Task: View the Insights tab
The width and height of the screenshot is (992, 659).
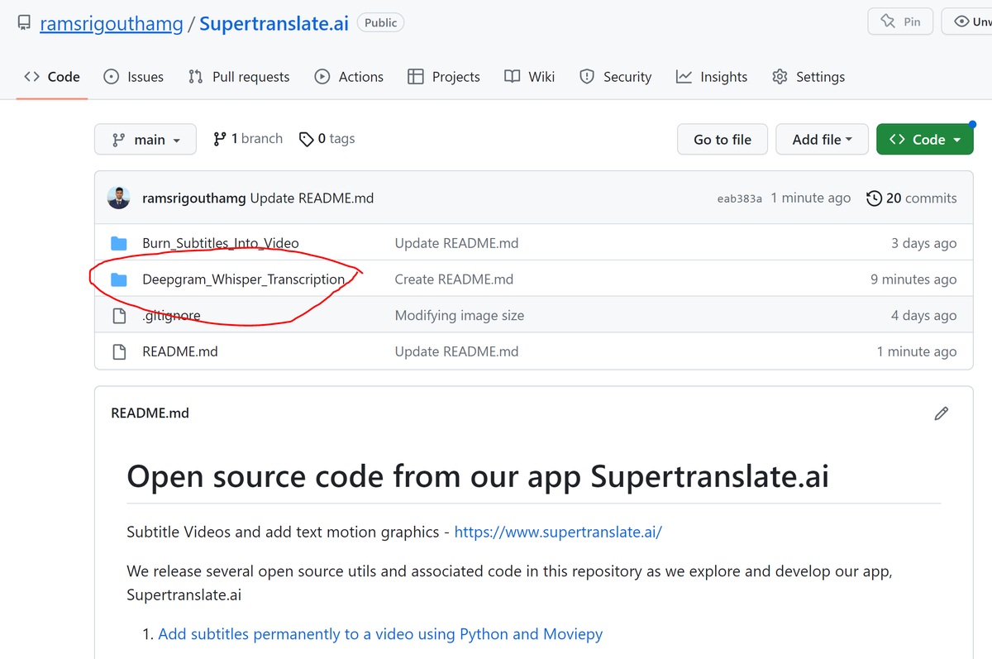Action: coord(712,77)
